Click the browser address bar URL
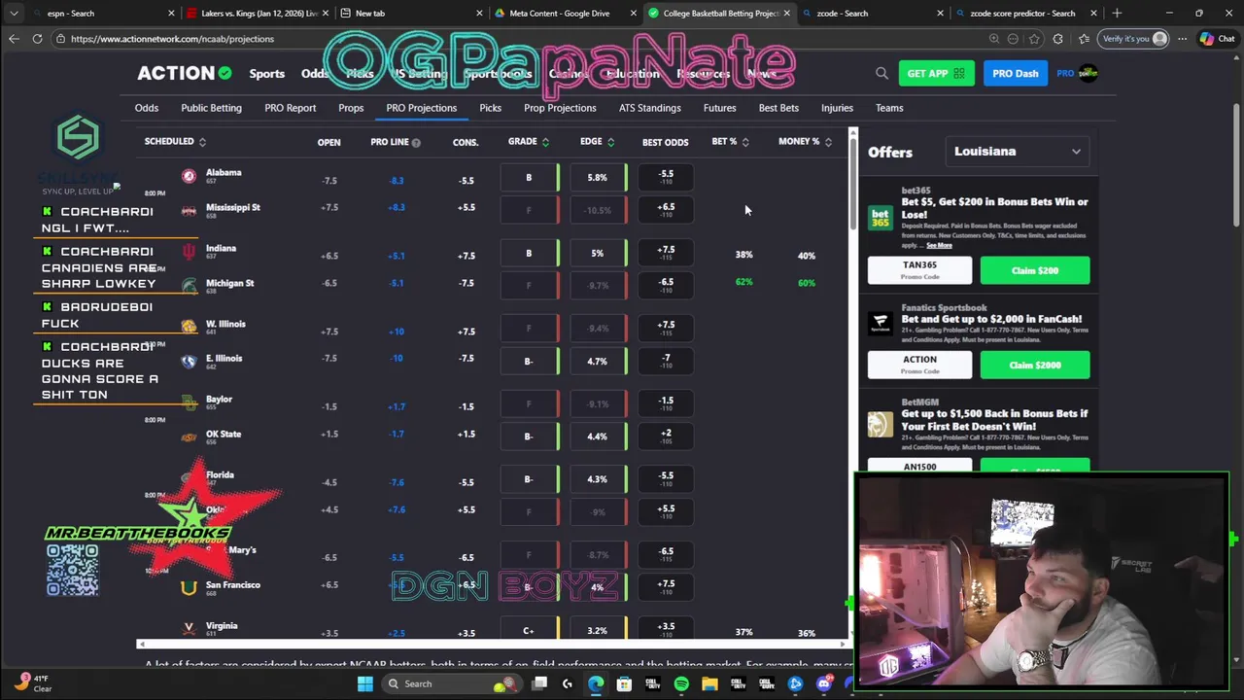1244x700 pixels. (x=172, y=39)
